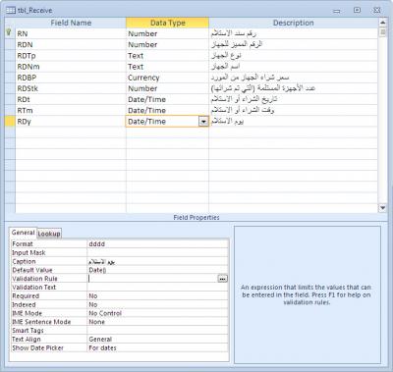Click the Data Type column header

[168, 23]
